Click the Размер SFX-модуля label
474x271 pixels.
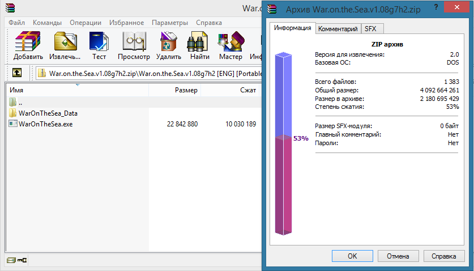point(343,126)
